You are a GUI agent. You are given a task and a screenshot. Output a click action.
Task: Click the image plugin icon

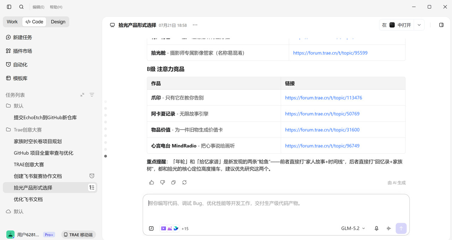pos(169,228)
